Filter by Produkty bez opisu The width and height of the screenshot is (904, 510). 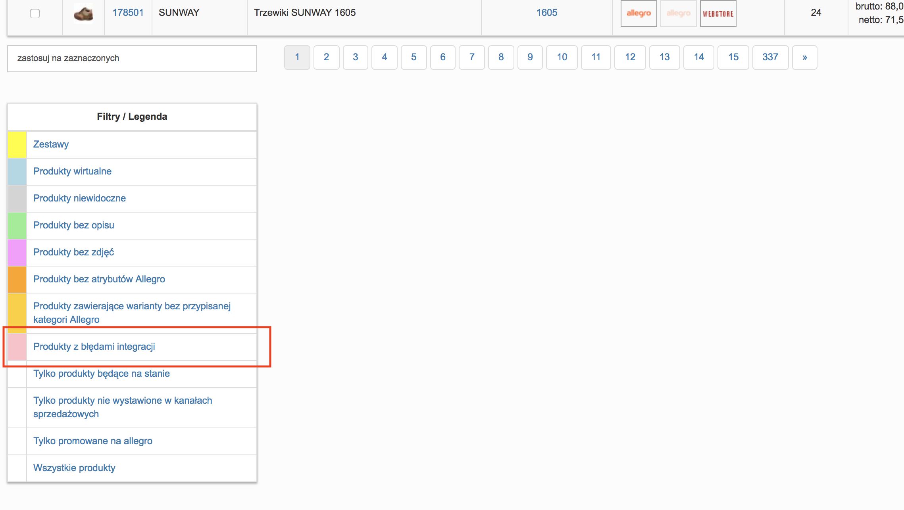click(73, 225)
